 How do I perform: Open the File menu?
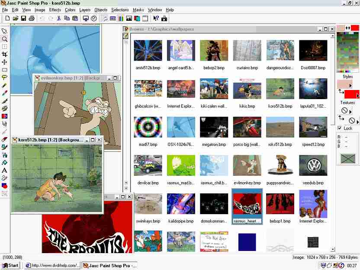(5, 10)
